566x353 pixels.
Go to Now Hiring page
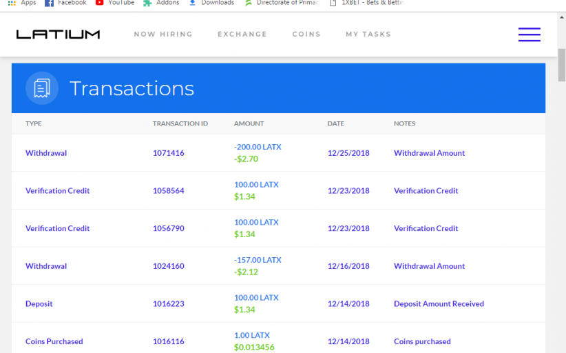[x=163, y=34]
